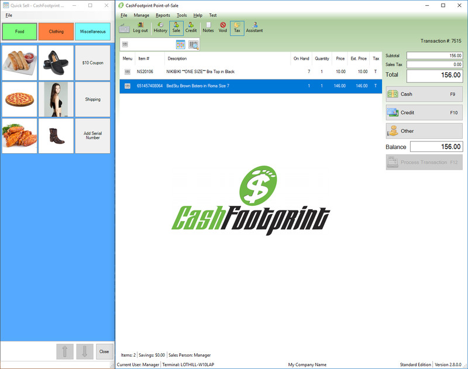The width and height of the screenshot is (468, 369).
Task: Maximize the Point-of-Sale window
Action: click(443, 5)
